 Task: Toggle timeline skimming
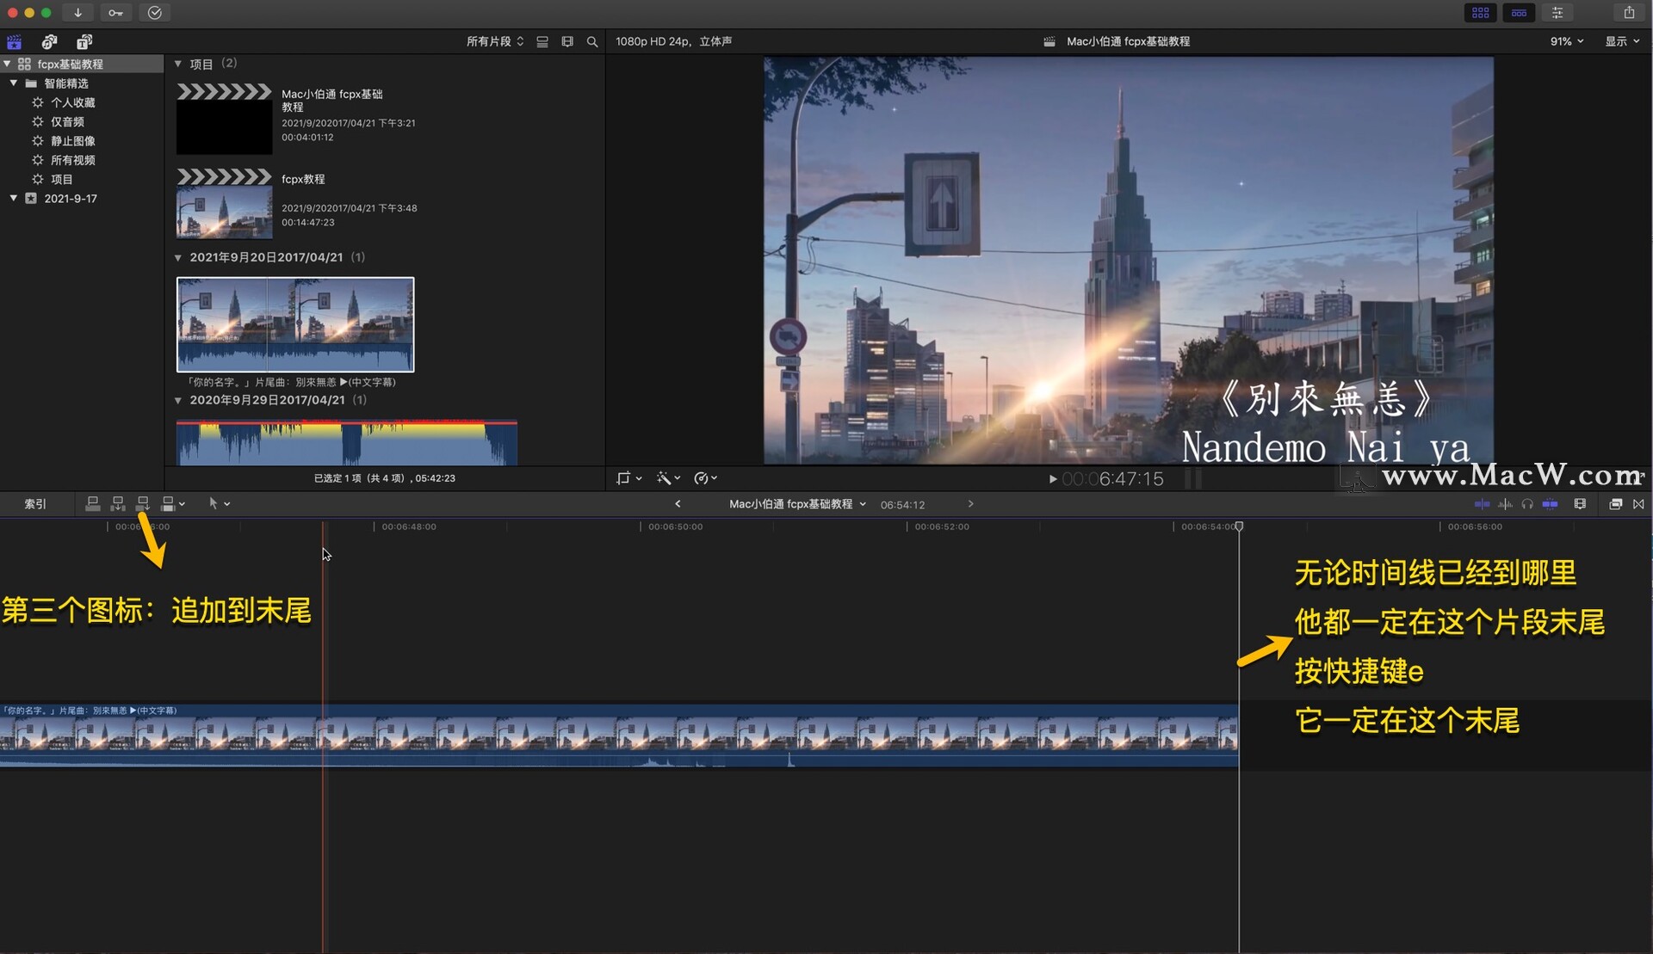(x=1482, y=504)
